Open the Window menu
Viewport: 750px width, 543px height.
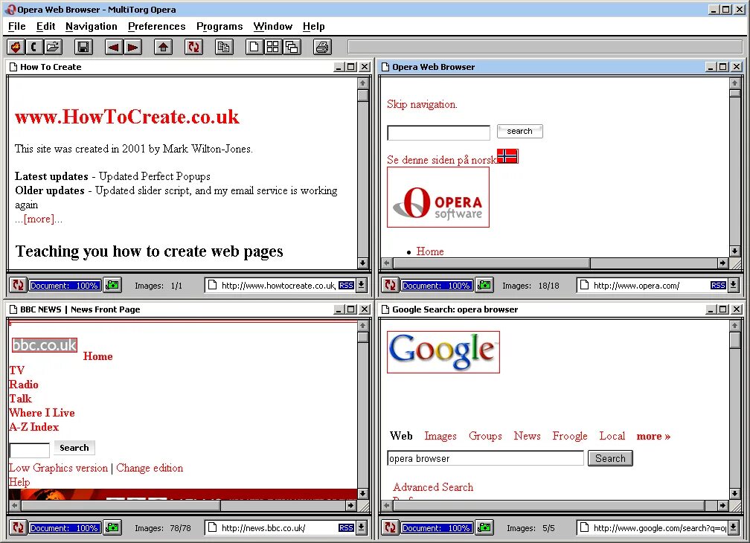click(272, 26)
